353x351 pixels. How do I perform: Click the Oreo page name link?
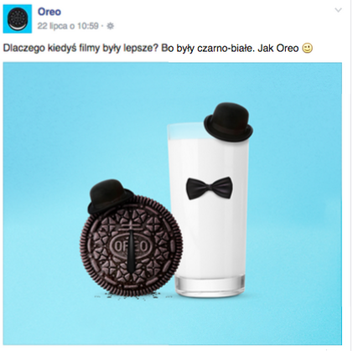pyautogui.click(x=49, y=12)
